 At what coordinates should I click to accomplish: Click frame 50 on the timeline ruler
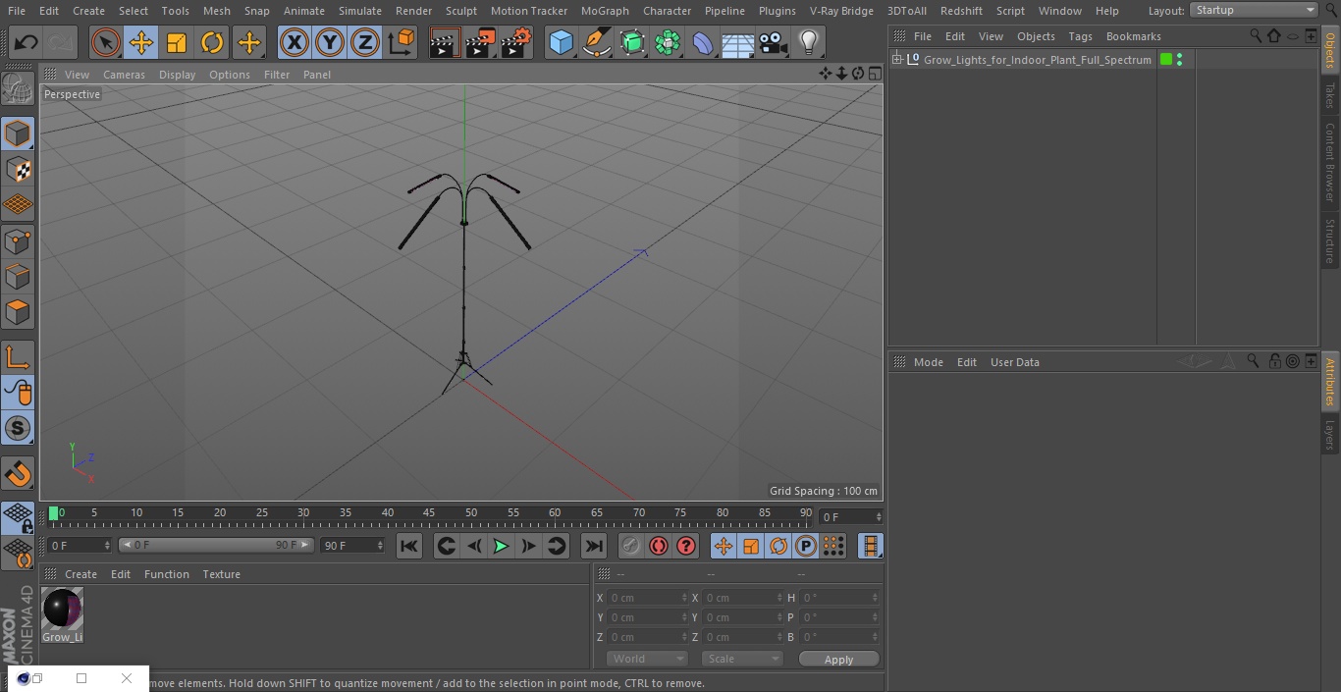pos(471,513)
